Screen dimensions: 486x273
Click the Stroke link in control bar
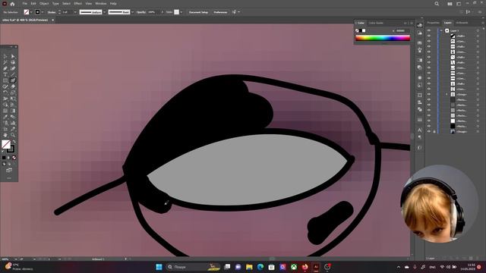point(52,12)
